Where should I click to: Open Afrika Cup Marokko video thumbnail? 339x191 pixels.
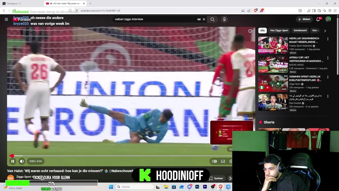[x=273, y=64]
